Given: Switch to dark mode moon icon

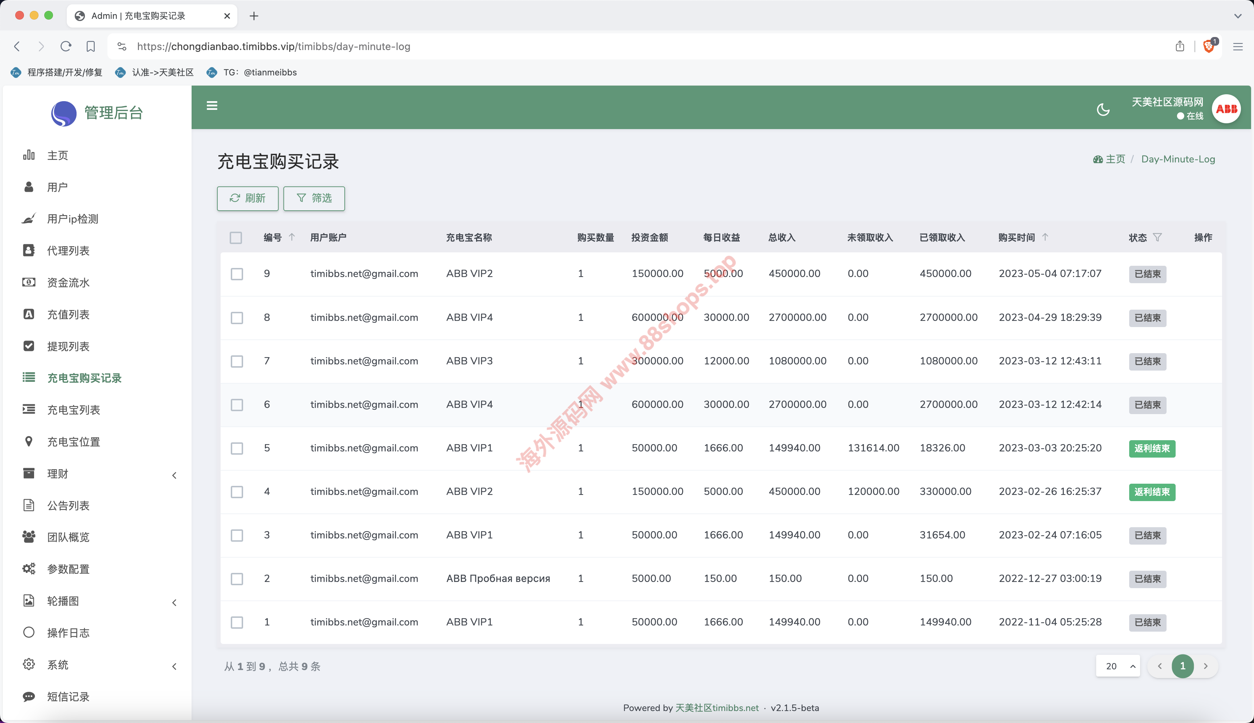Looking at the screenshot, I should click(1102, 109).
